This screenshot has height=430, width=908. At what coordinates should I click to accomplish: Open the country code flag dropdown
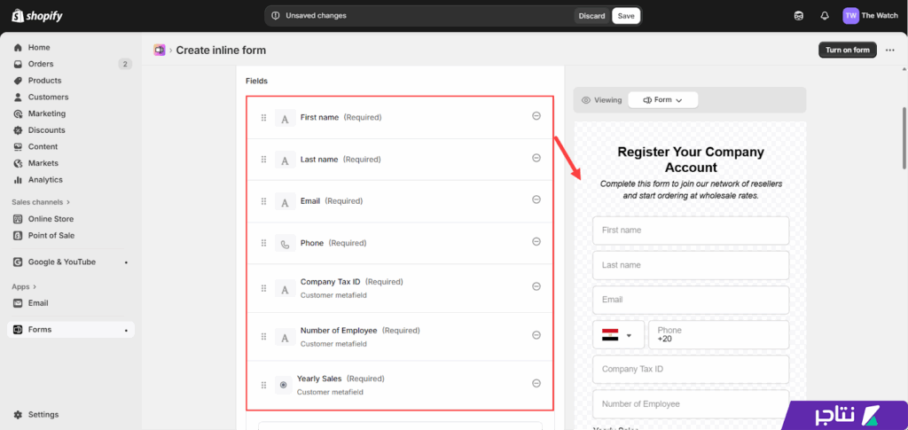[x=618, y=335]
